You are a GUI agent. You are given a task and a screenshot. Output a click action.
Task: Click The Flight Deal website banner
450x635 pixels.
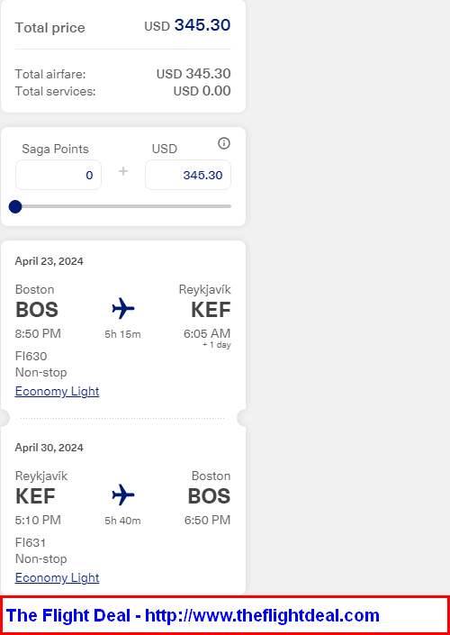click(225, 615)
